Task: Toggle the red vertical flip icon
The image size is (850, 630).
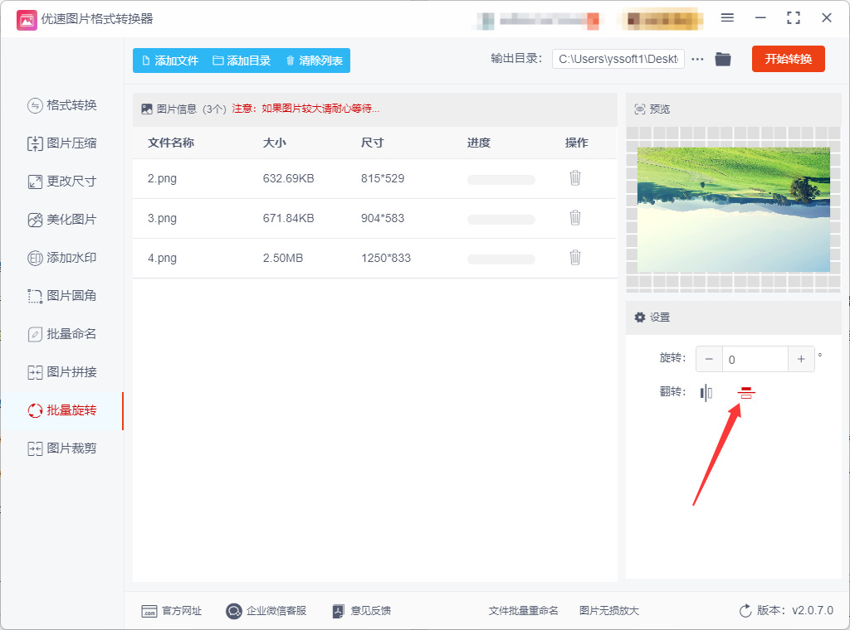Action: coord(746,392)
